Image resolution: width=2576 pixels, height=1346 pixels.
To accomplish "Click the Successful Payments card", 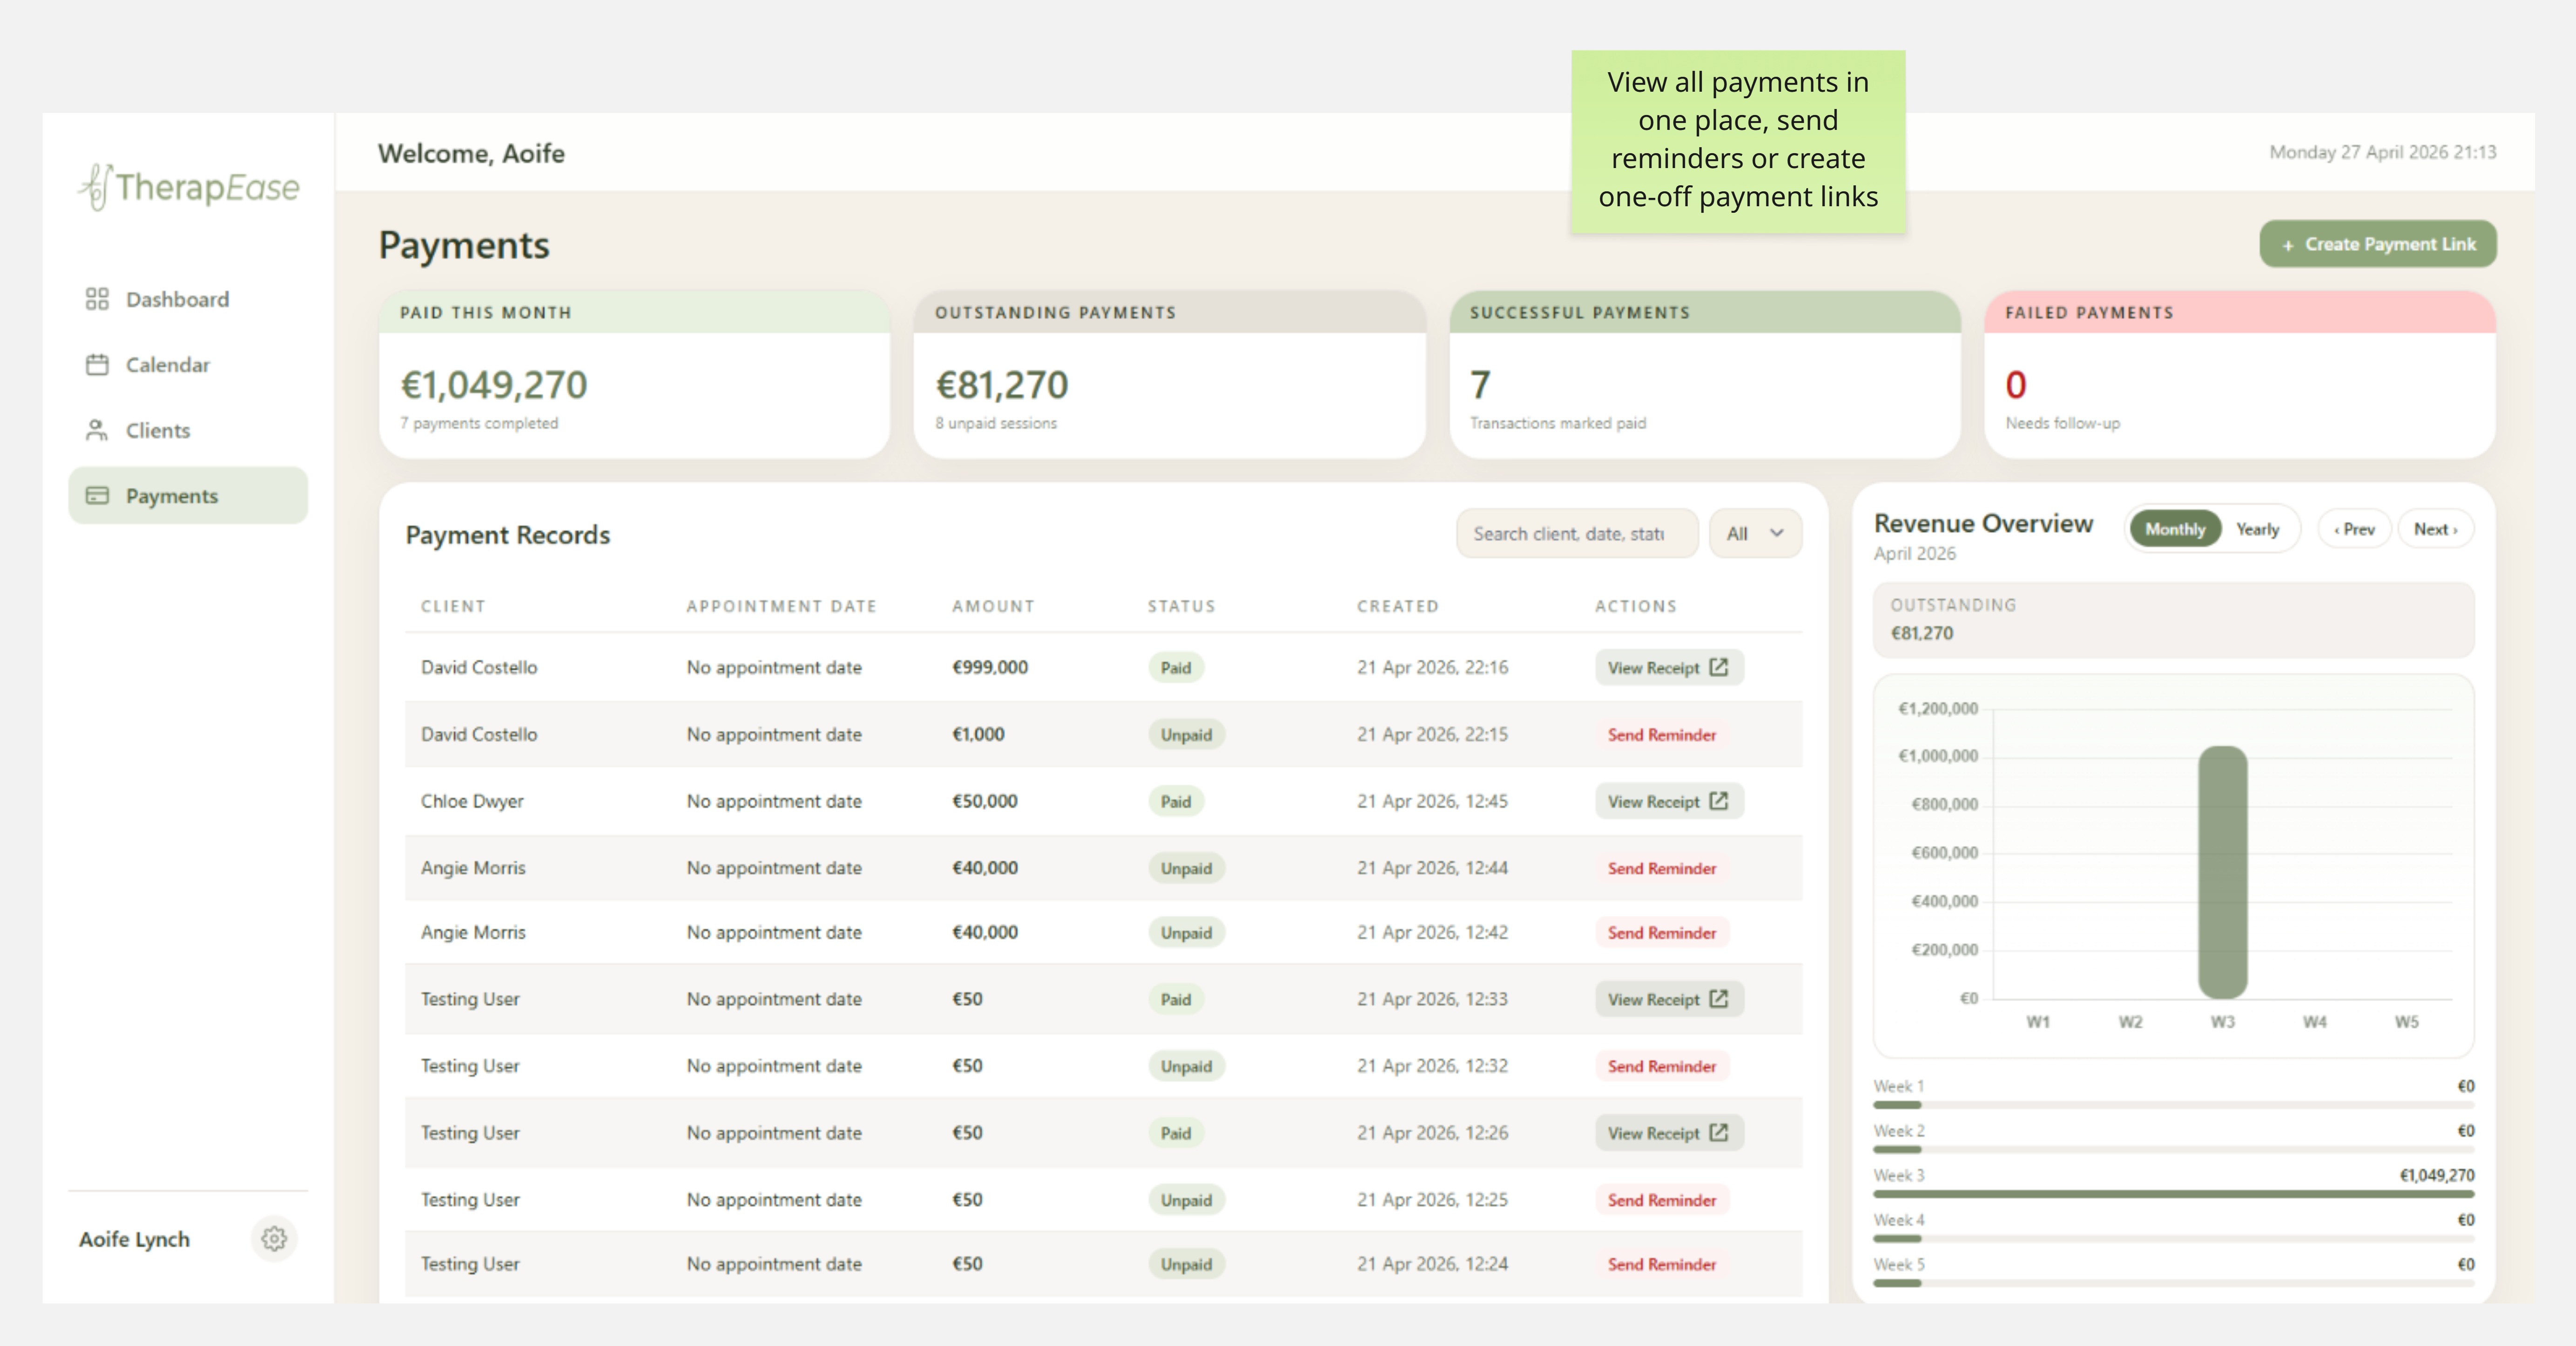I will click(1704, 375).
